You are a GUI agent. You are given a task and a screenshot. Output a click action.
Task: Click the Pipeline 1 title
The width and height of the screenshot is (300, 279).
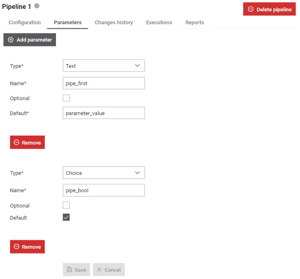tap(17, 6)
